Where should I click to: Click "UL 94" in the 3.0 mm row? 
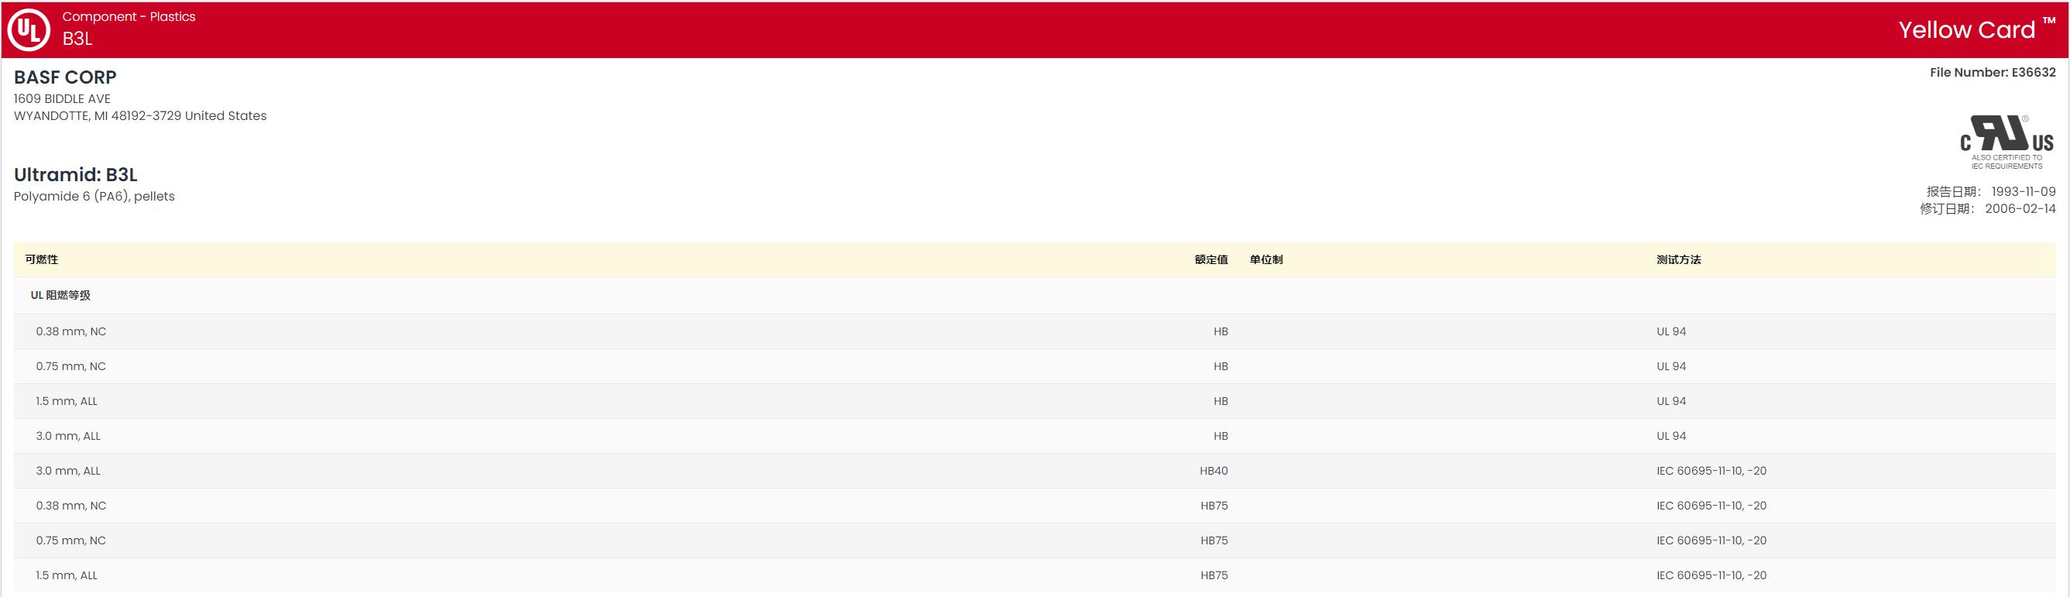point(1671,436)
